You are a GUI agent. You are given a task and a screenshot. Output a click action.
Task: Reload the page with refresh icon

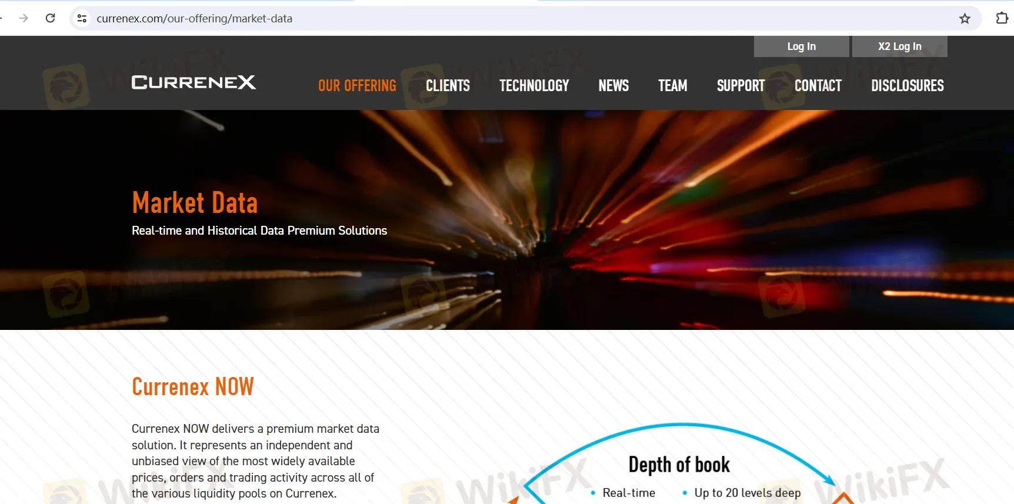click(51, 18)
